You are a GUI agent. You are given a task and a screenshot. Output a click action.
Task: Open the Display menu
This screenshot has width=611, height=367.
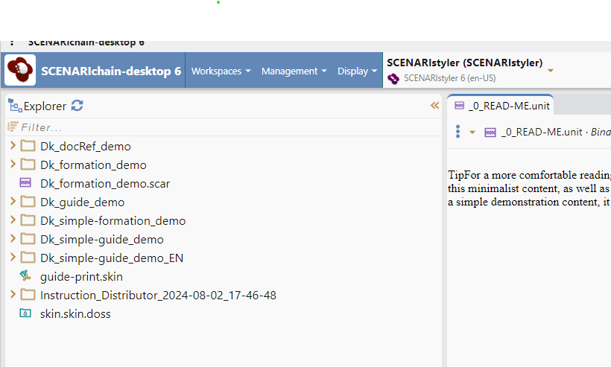point(357,71)
